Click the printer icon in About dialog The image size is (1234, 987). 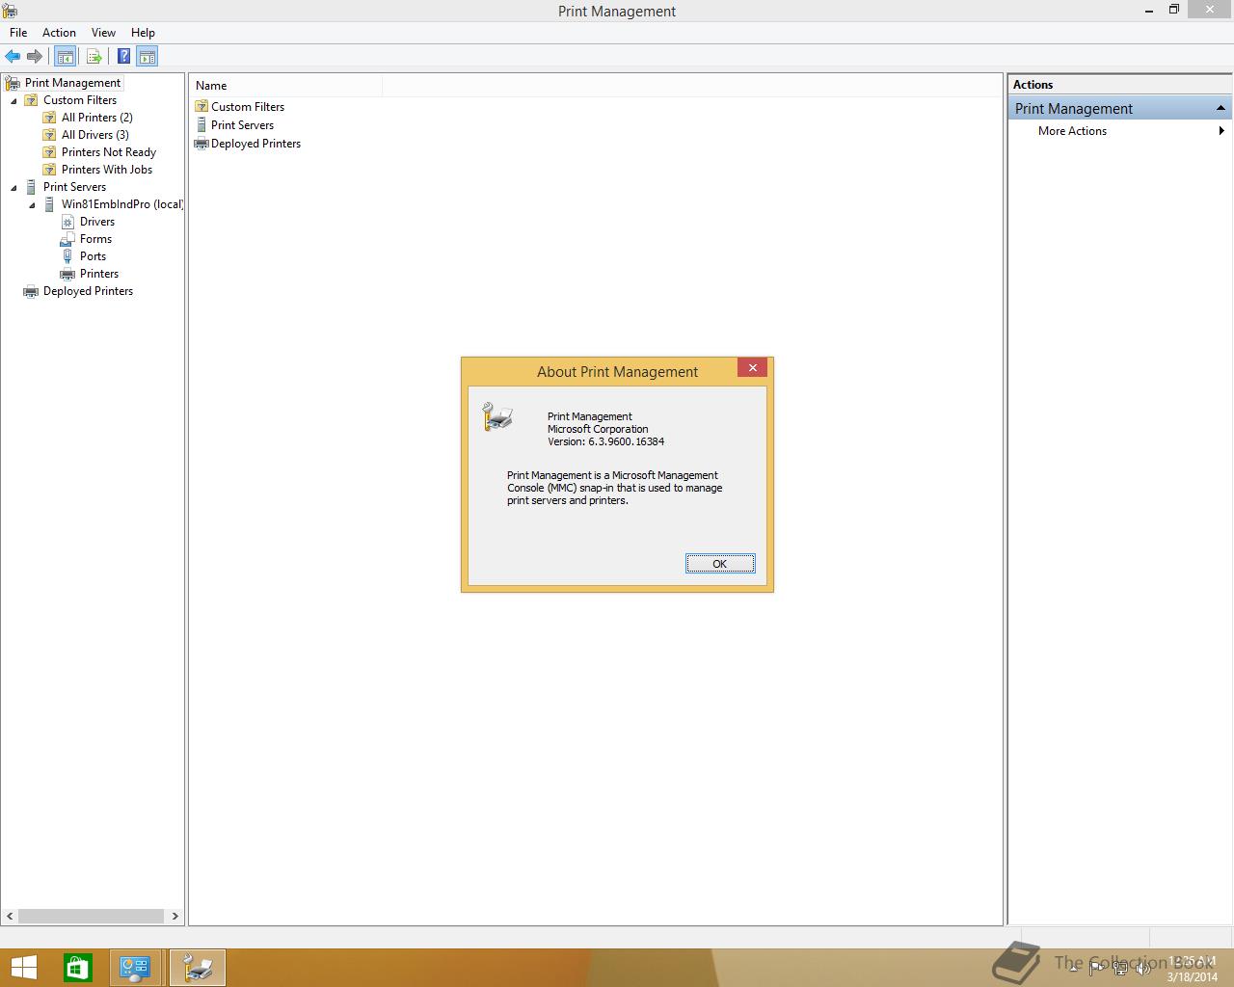(497, 416)
